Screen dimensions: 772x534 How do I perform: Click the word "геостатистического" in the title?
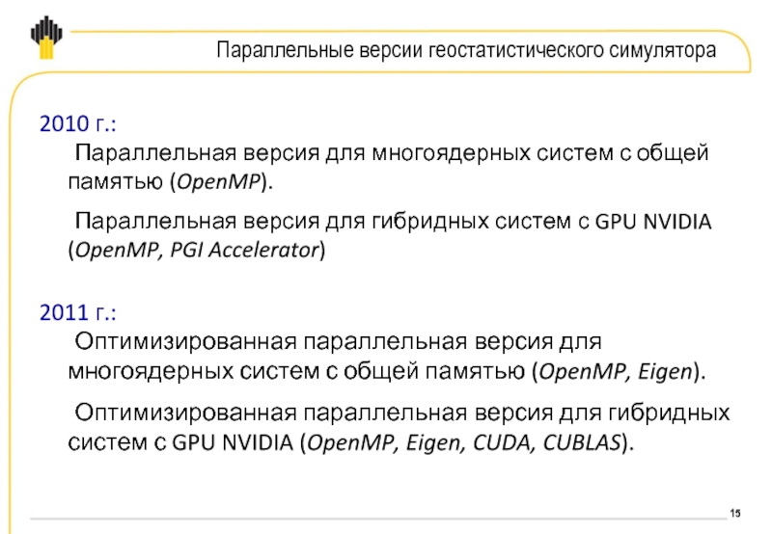516,50
